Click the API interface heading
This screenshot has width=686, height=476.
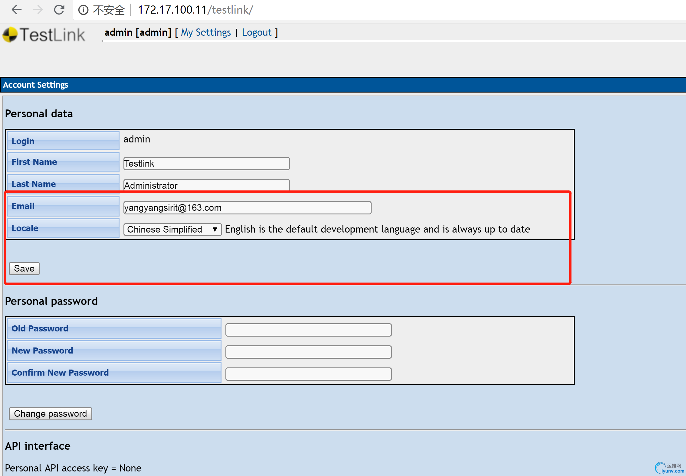(x=38, y=446)
